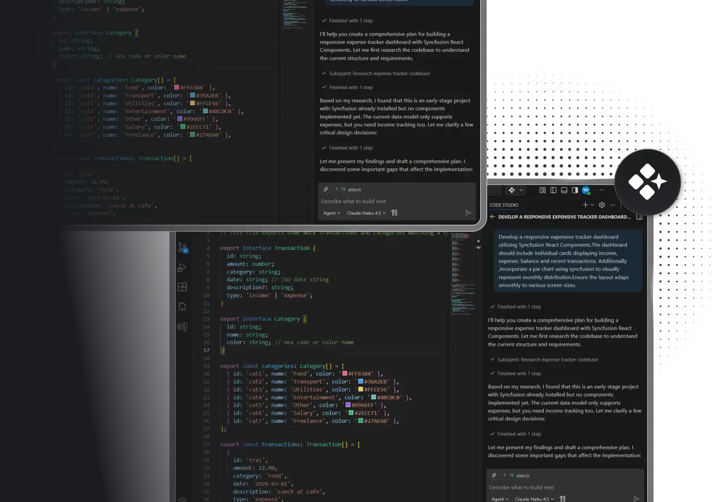Open the Run and Debug view
This screenshot has width=717, height=502.
182,268
